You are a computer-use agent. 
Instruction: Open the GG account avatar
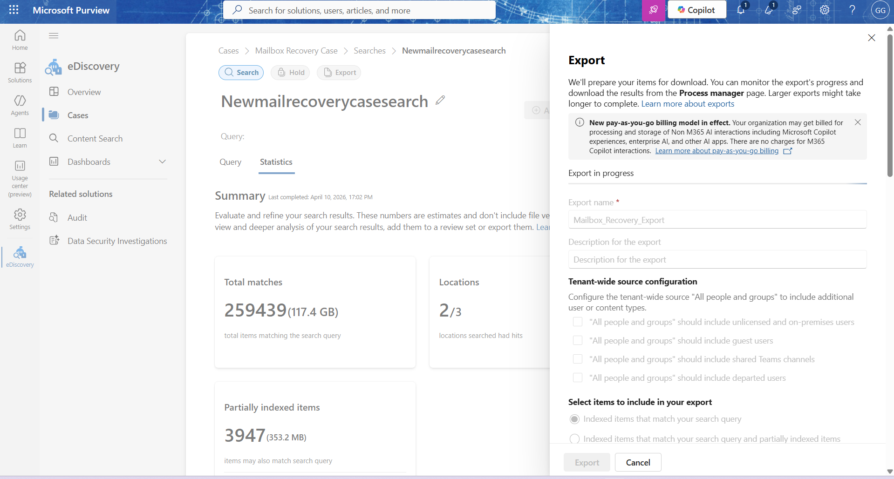pos(880,10)
